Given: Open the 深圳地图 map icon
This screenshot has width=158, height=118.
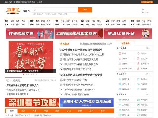Looking at the screenshot, I should tap(120, 89).
